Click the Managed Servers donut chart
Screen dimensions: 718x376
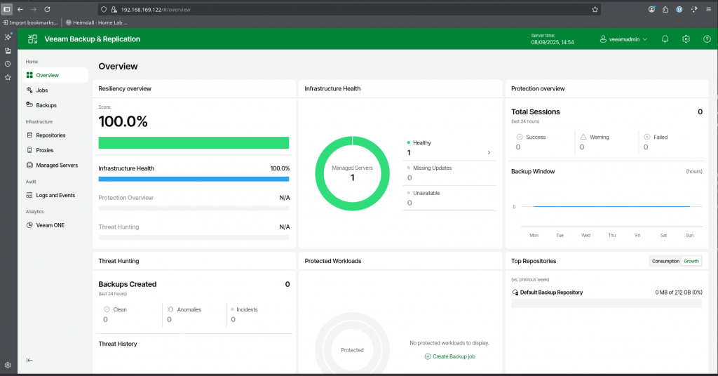click(x=352, y=173)
